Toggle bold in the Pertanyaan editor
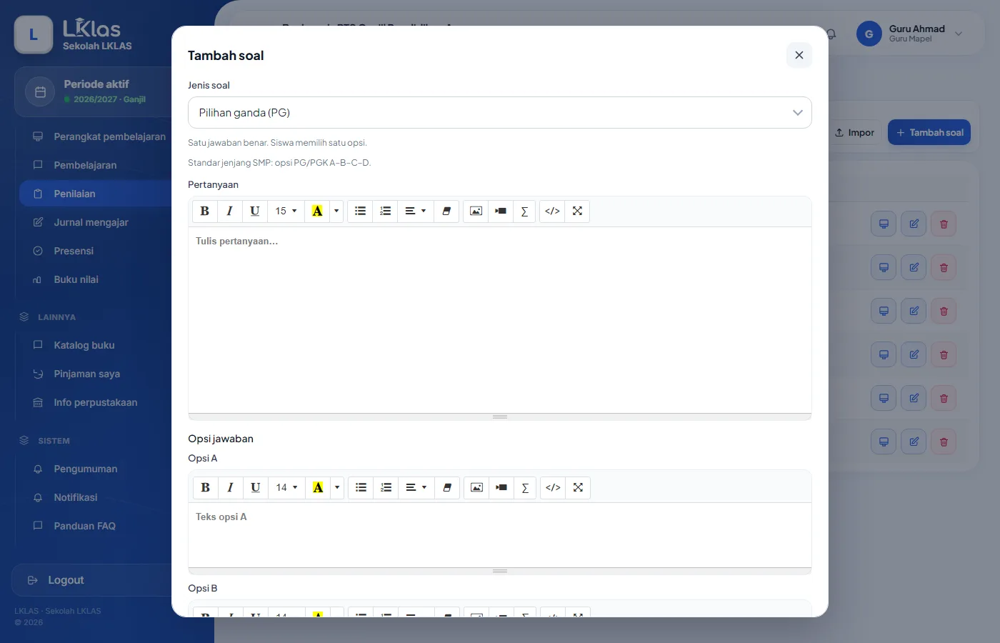This screenshot has width=1000, height=643. tap(205, 211)
